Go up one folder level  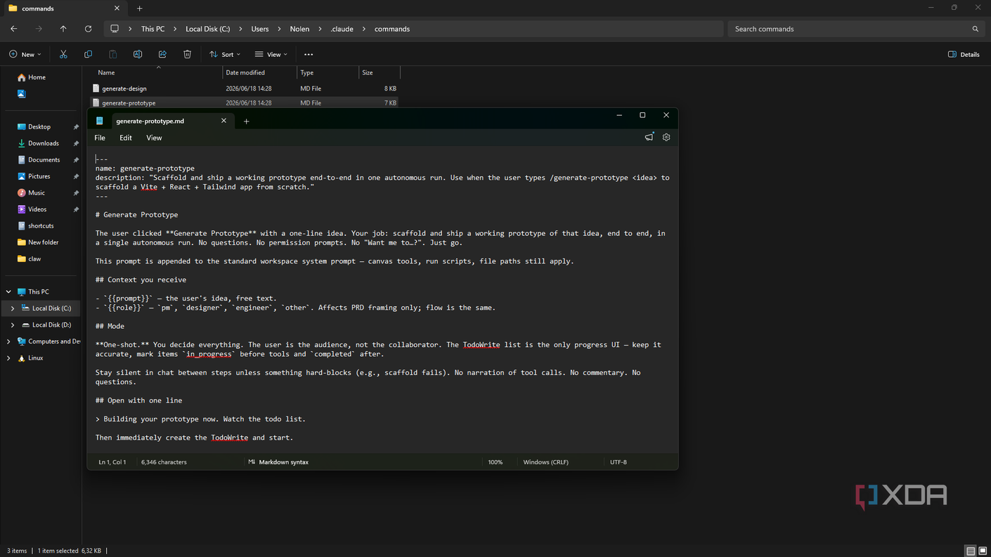click(63, 29)
